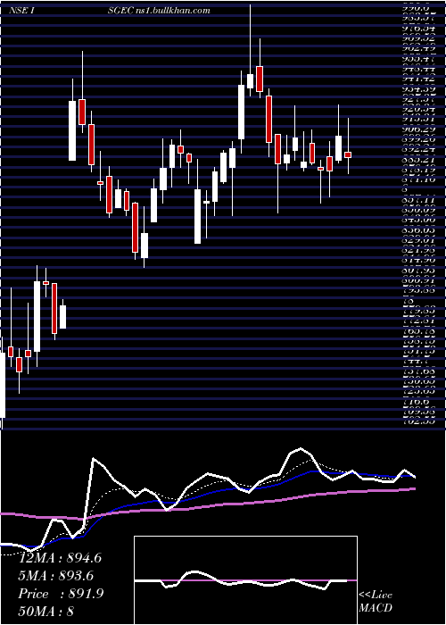The image size is (446, 625).
Task: Click the 814.96 price axis label
Action: click(x=417, y=261)
